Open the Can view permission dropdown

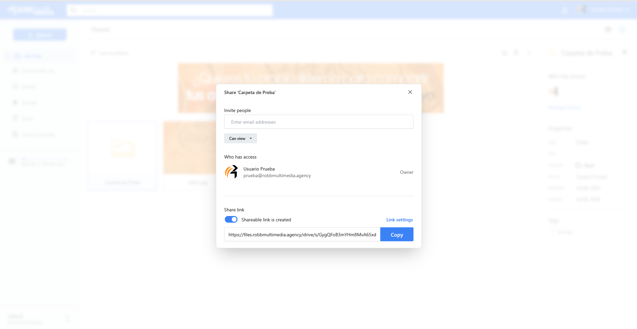tap(240, 138)
